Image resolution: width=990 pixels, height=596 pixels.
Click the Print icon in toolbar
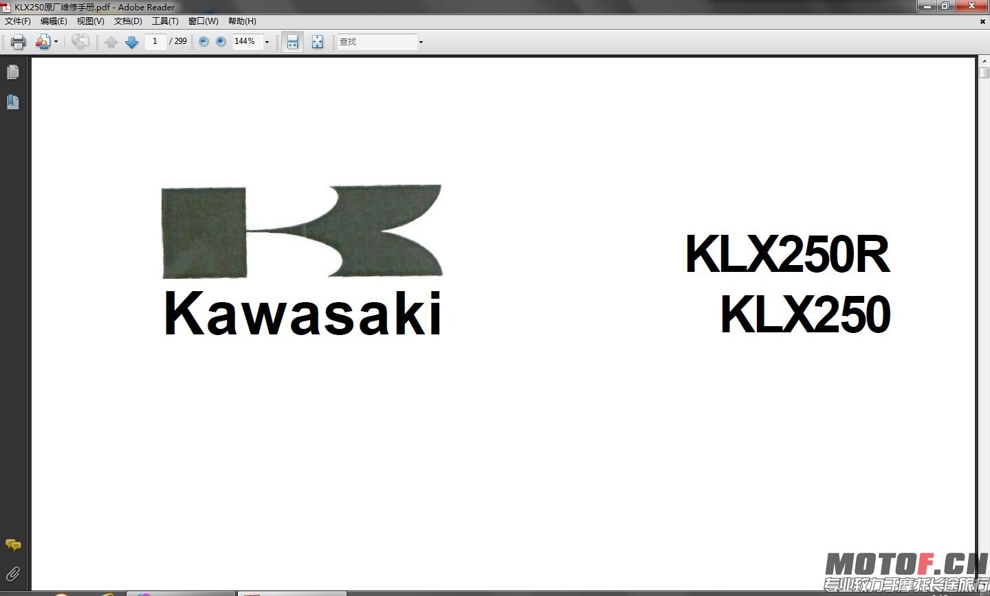(x=18, y=42)
